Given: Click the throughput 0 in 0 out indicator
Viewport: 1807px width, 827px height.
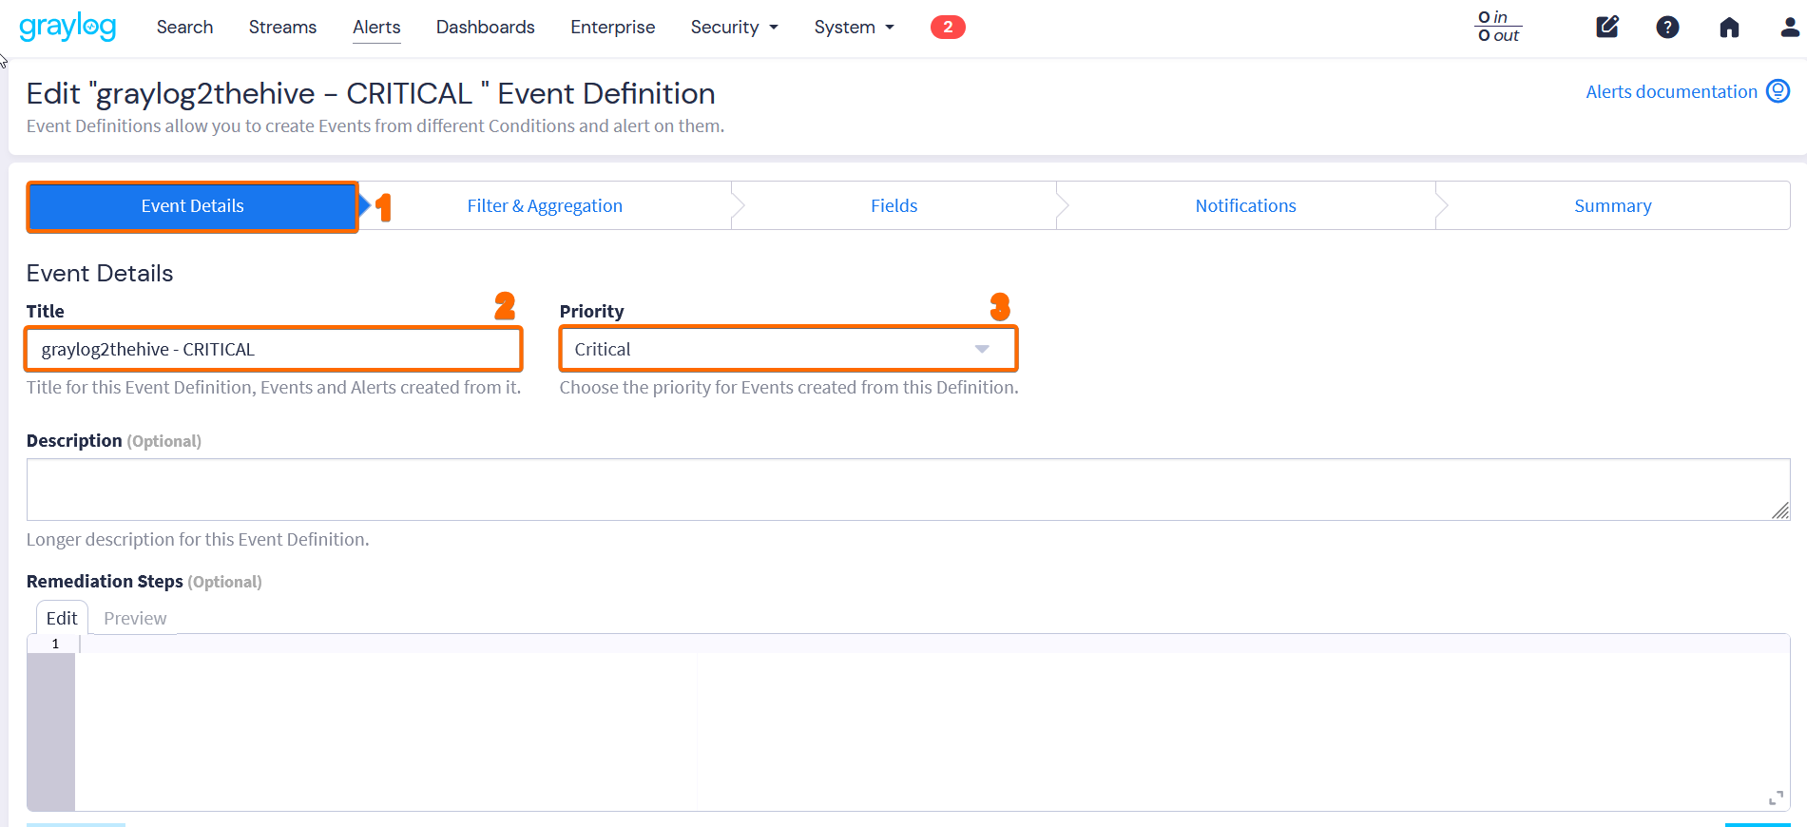Looking at the screenshot, I should pos(1499,27).
